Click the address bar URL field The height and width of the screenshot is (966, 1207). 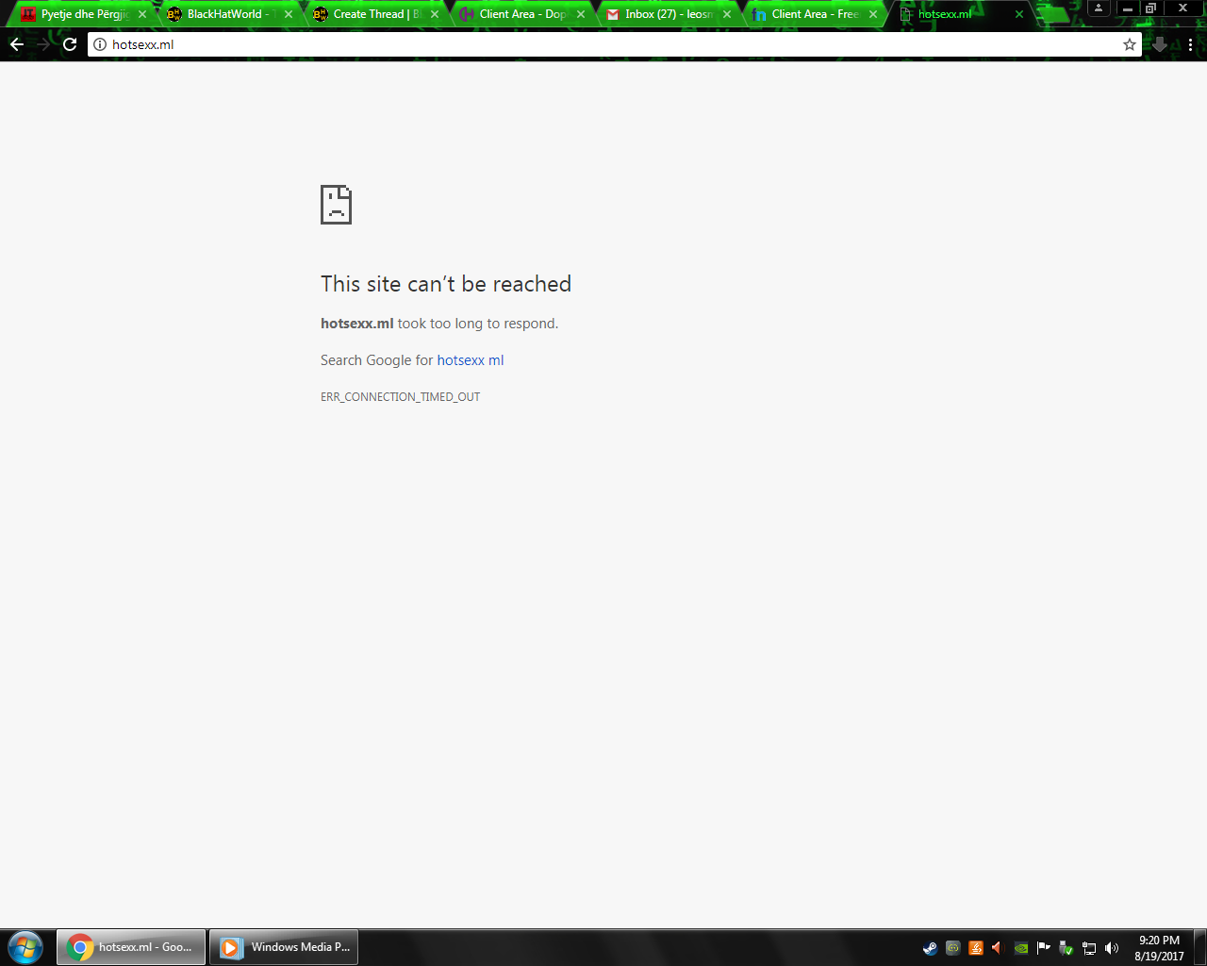click(x=613, y=44)
